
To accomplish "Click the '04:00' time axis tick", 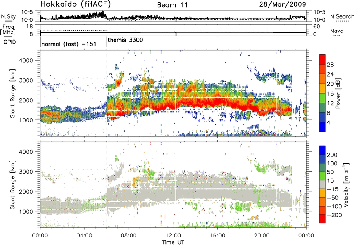I will pos(84,235).
